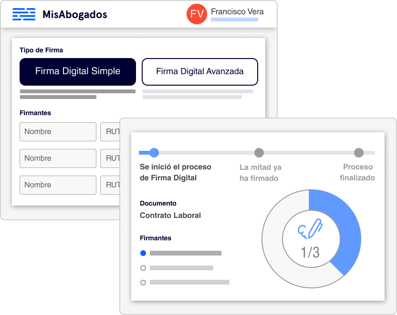Click the FV user avatar
The width and height of the screenshot is (397, 315).
197,14
